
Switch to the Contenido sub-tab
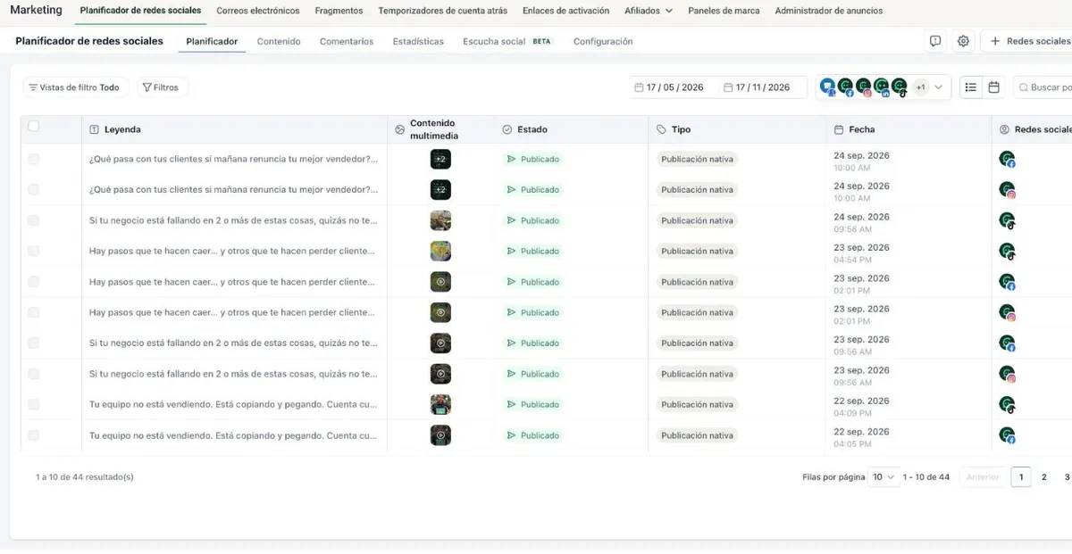coord(279,41)
